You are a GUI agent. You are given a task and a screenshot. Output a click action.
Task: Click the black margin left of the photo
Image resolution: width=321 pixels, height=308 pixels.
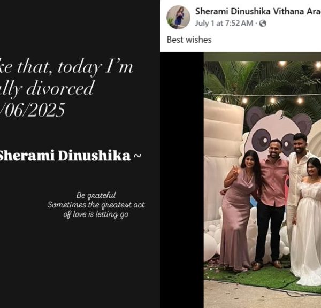(x=182, y=180)
